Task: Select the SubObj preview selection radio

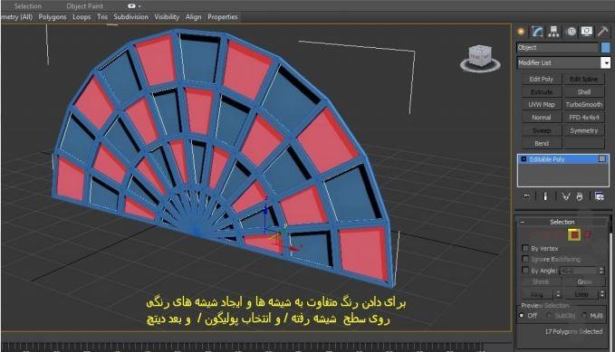Action: pos(549,315)
